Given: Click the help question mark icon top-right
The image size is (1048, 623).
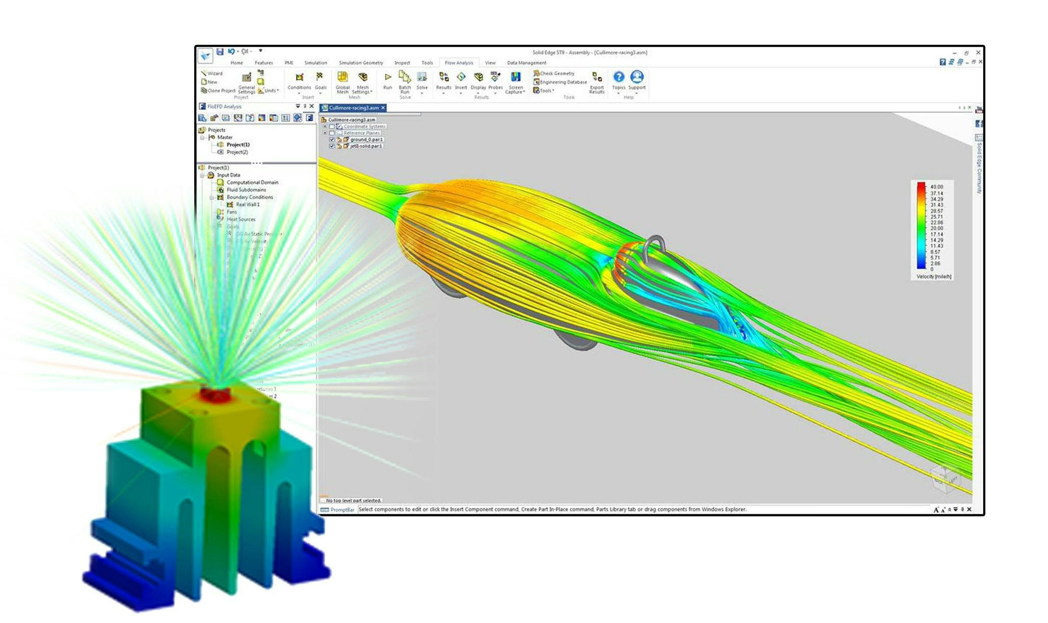Looking at the screenshot, I should tap(942, 62).
